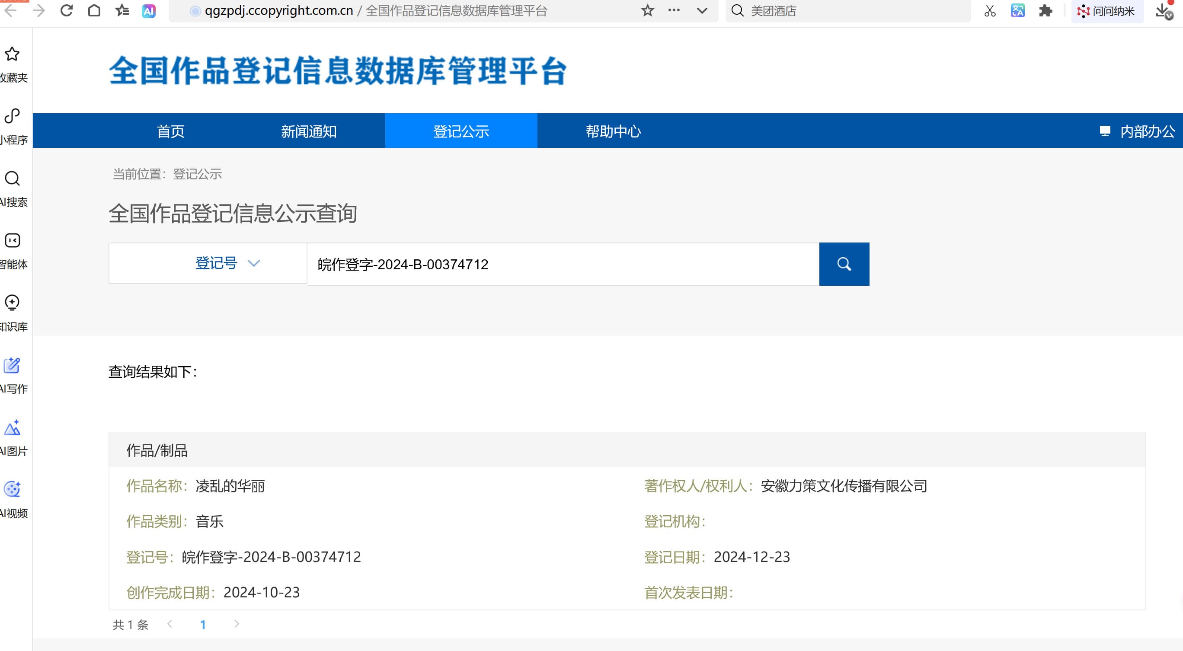Reload the page with the refresh icon
Image resolution: width=1183 pixels, height=651 pixels.
point(67,10)
